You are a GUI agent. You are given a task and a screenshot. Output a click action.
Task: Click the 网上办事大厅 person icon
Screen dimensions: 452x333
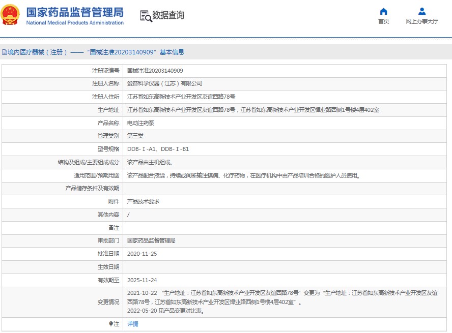(421, 11)
